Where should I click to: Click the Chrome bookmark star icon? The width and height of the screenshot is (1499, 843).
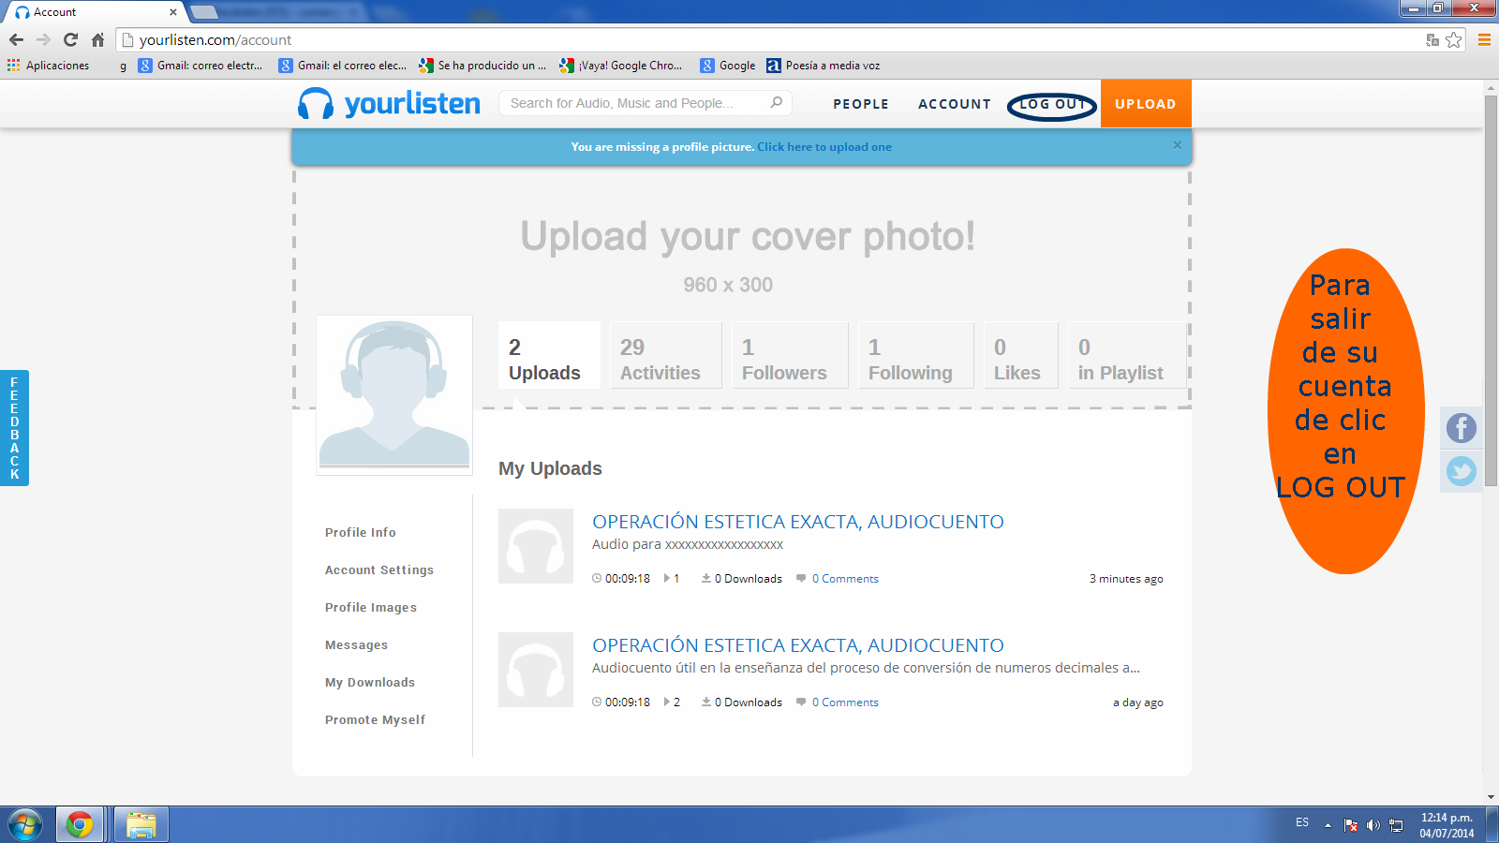[x=1453, y=39]
